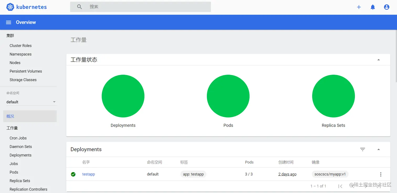Click the soscscs/myapp:v1 image chip
Viewport: 397px width, 193px height.
[x=330, y=174]
